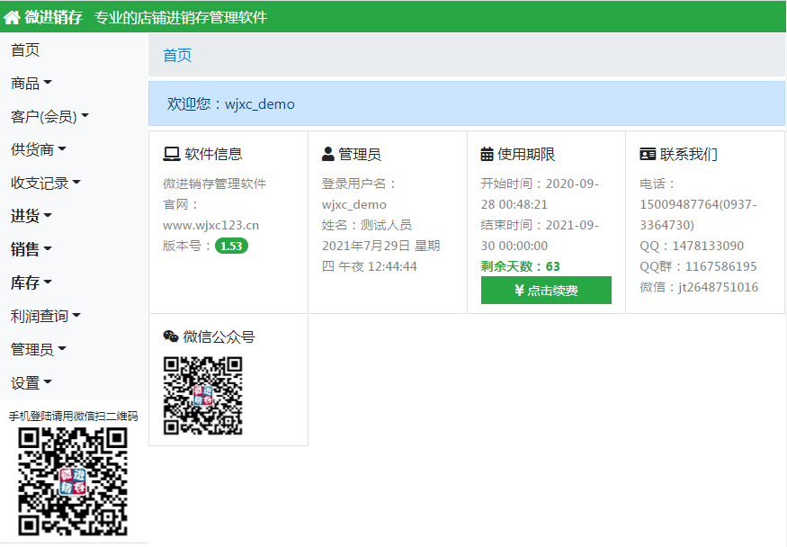Click the WeChat icon beside 微信公众号
This screenshot has height=547, width=787.
(171, 336)
